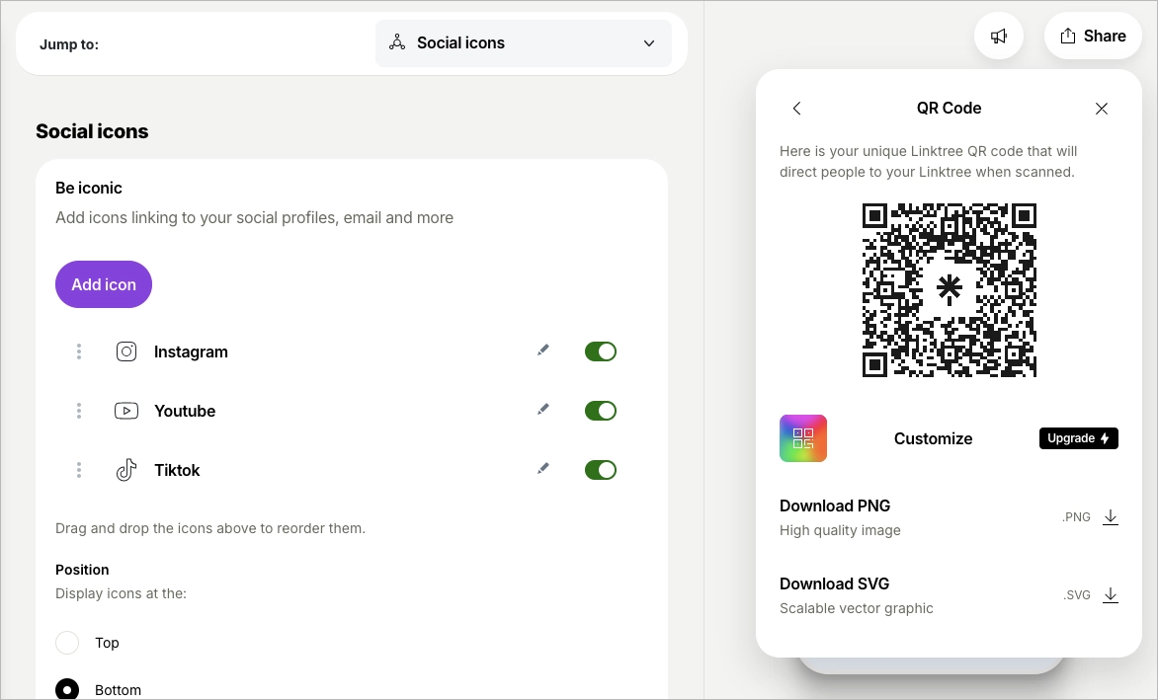Screen dimensions: 1158x700
Task: Click the Share button
Action: [x=1092, y=36]
